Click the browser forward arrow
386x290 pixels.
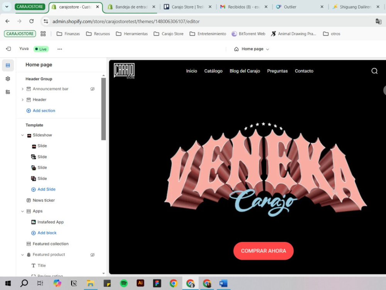coord(19,21)
